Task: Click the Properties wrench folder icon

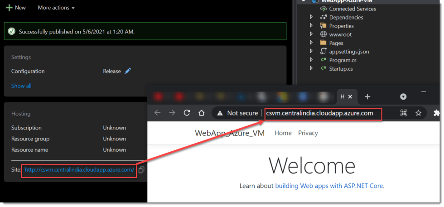Action: click(323, 26)
